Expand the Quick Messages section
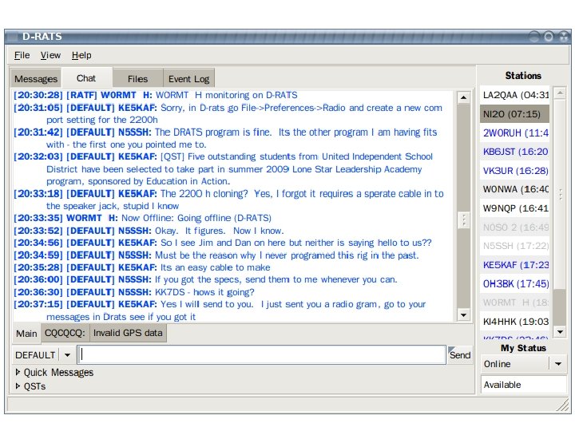The image size is (575, 431). (x=54, y=373)
